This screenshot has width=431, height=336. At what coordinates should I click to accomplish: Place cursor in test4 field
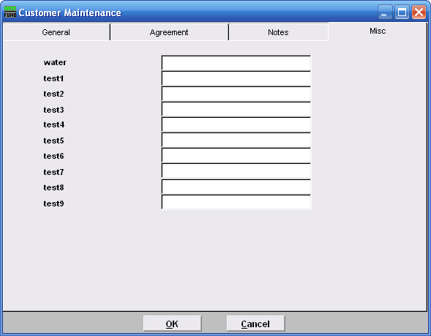coord(236,125)
